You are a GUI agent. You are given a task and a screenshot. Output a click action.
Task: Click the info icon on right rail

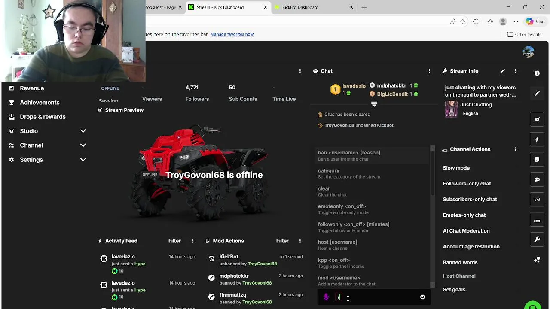coord(537,73)
